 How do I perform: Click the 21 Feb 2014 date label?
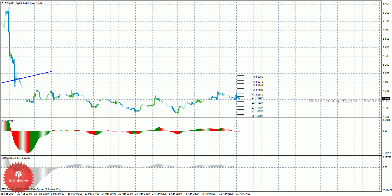pyautogui.click(x=8, y=194)
